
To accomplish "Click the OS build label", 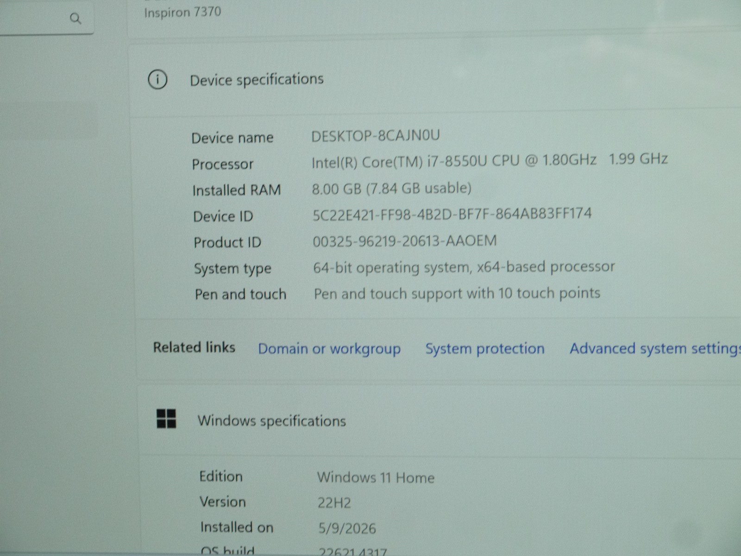I will [227, 551].
